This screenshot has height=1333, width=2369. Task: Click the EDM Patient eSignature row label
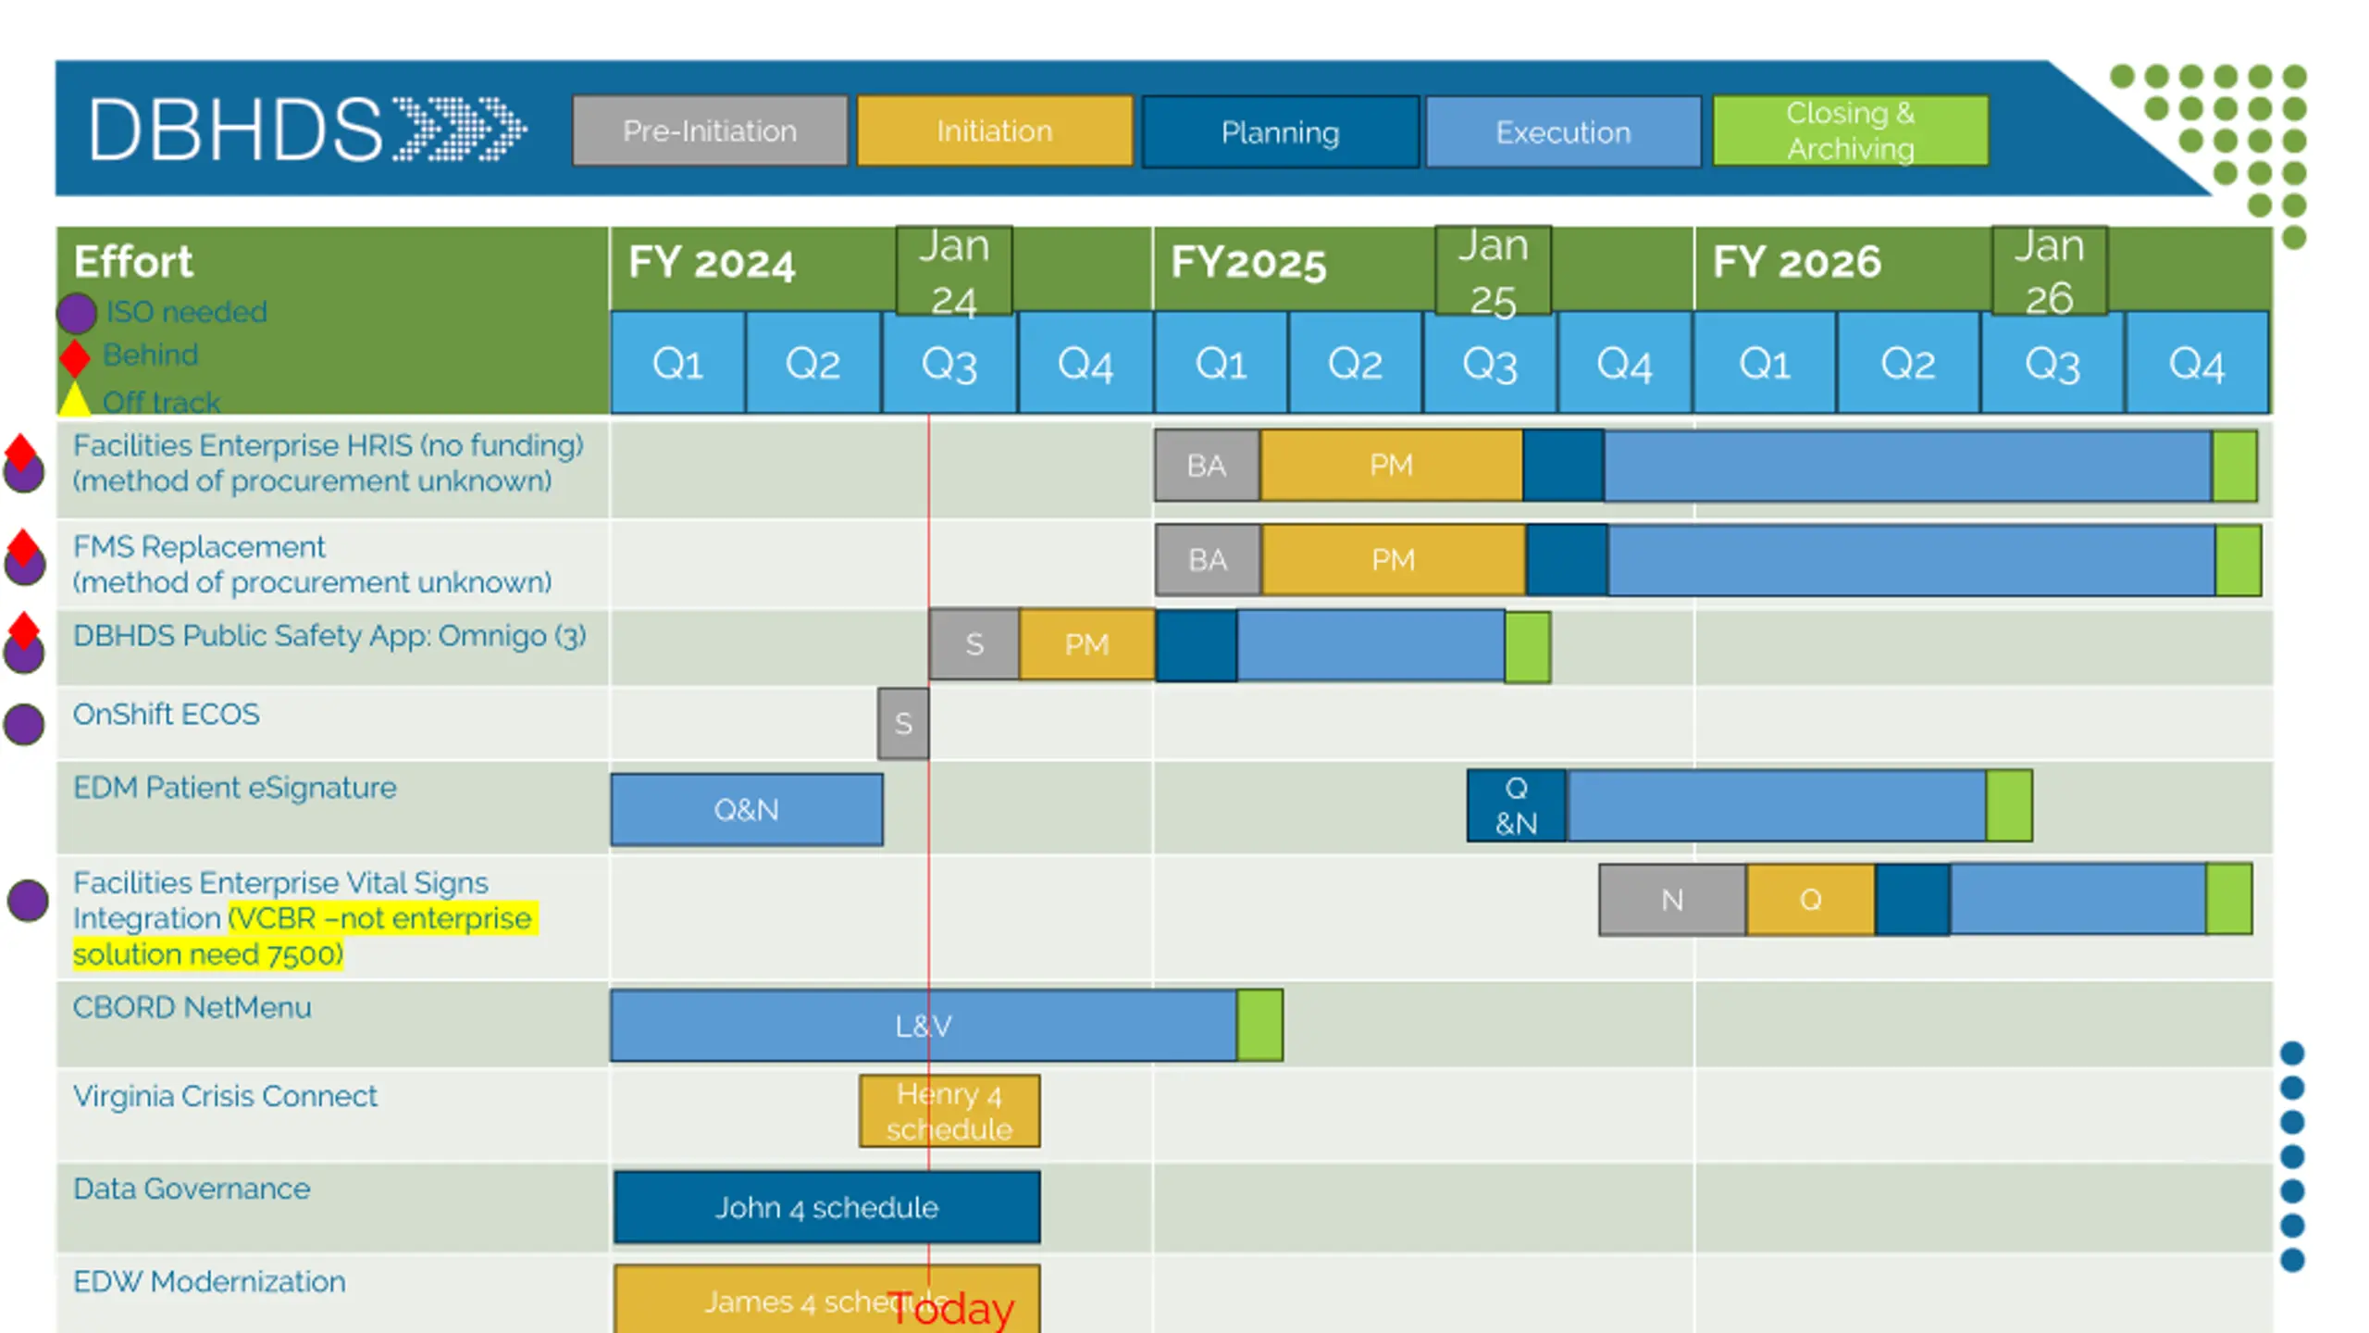234,788
